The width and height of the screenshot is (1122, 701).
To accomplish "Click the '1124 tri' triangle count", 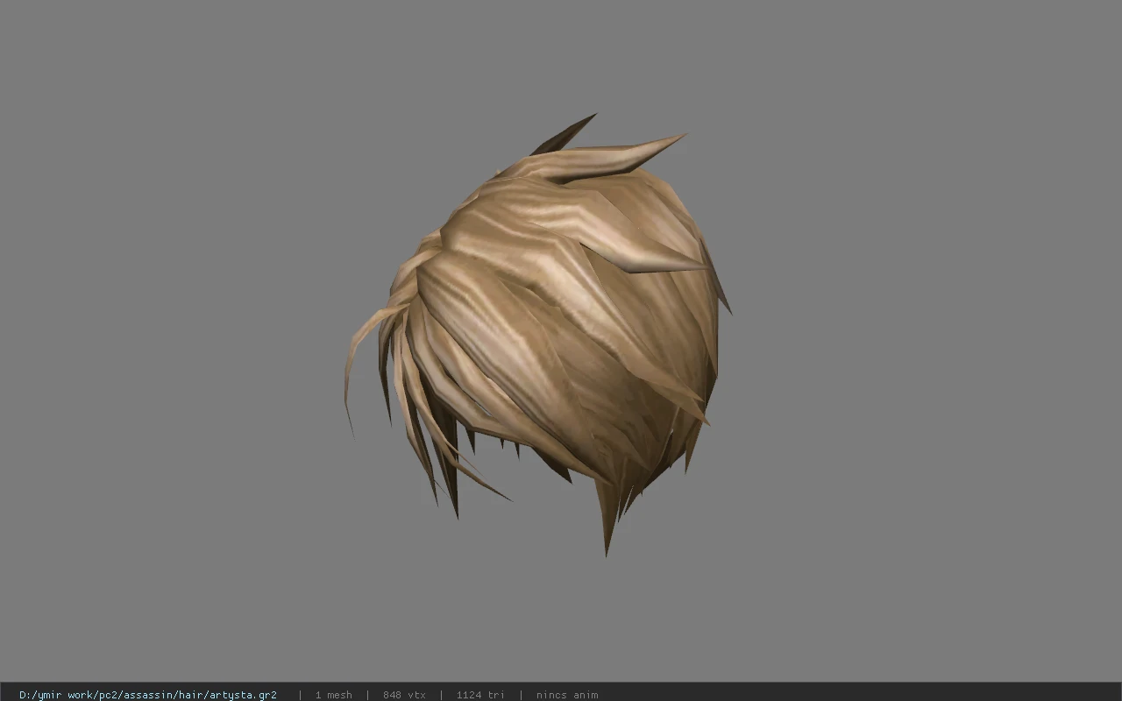I will 480,695.
